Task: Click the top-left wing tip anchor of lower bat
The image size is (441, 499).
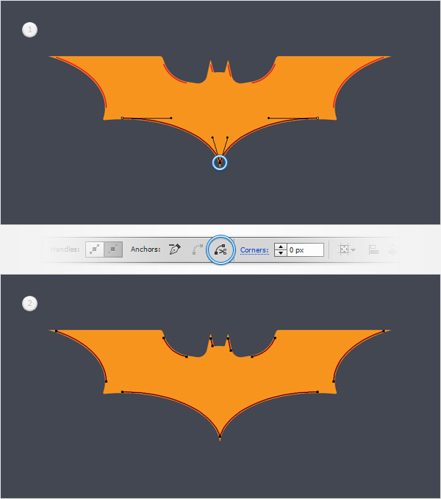Action: [57, 331]
